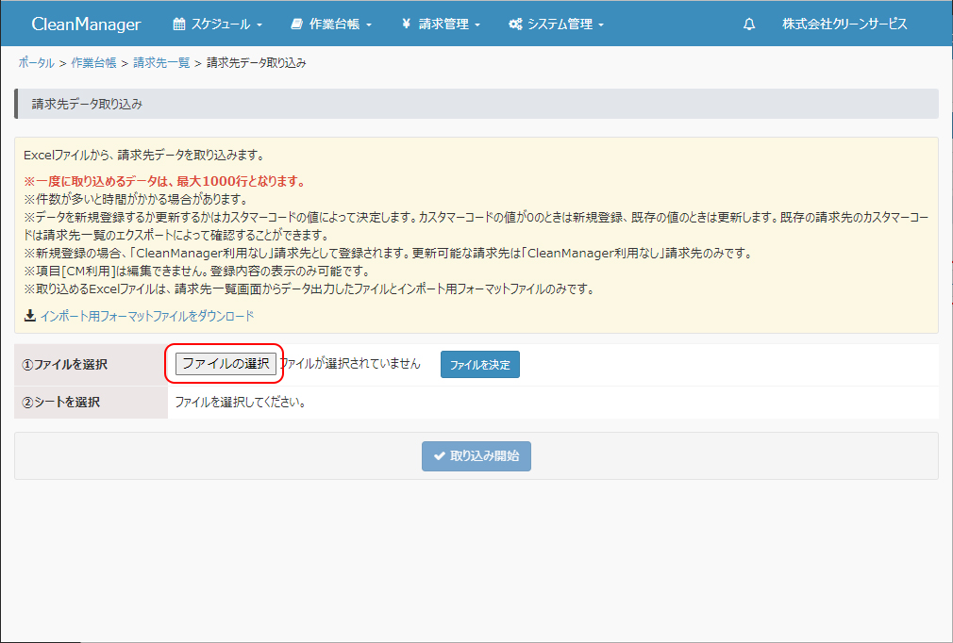Screen dimensions: 953x643
Task: Click the book icon beside 作業台帳
Action: pos(297,24)
